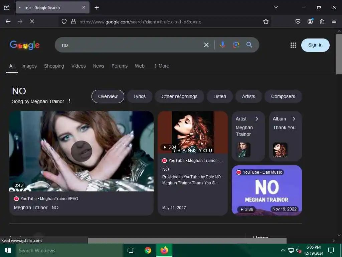Open Firefox account icon
The image size is (342, 257).
(310, 21)
